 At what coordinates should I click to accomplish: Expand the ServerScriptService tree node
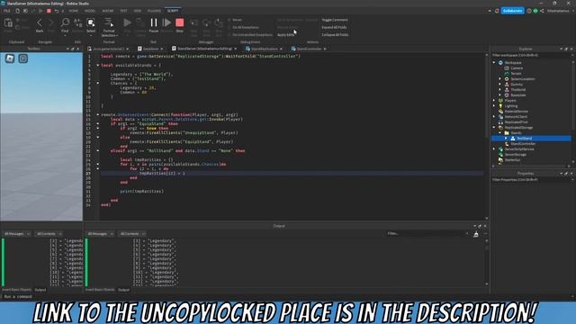pyautogui.click(x=494, y=149)
